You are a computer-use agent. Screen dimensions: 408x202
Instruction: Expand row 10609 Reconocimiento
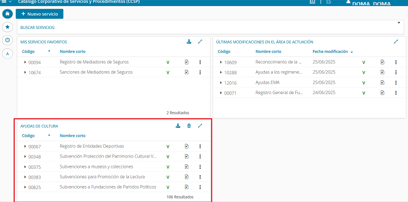point(221,62)
